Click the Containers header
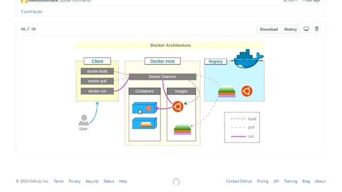342x192 pixels. [145, 91]
